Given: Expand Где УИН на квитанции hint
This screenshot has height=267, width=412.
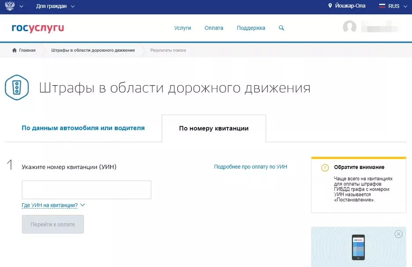Looking at the screenshot, I should (x=53, y=205).
